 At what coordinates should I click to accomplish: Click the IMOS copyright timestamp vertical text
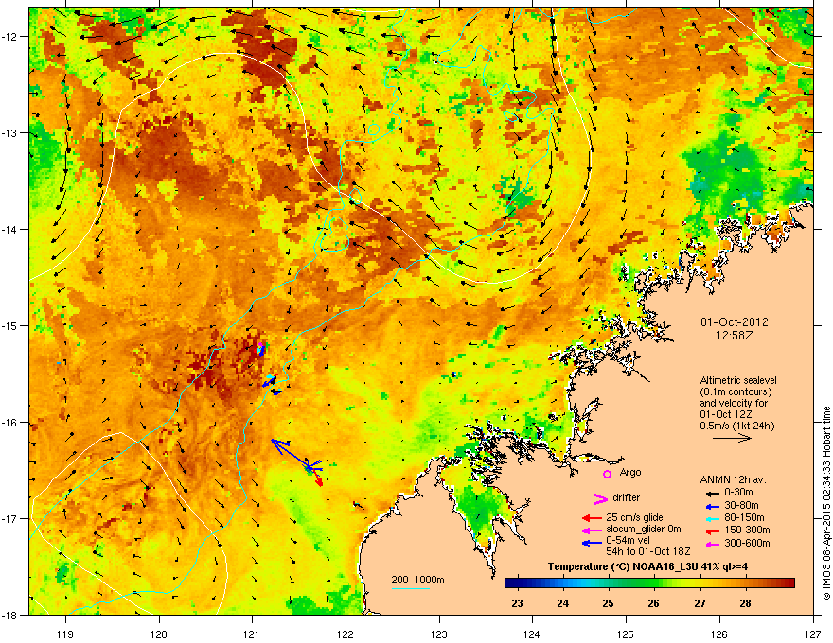pyautogui.click(x=826, y=503)
